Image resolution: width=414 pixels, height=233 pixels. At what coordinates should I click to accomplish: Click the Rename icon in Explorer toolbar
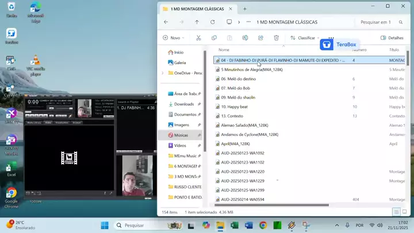[x=245, y=38]
